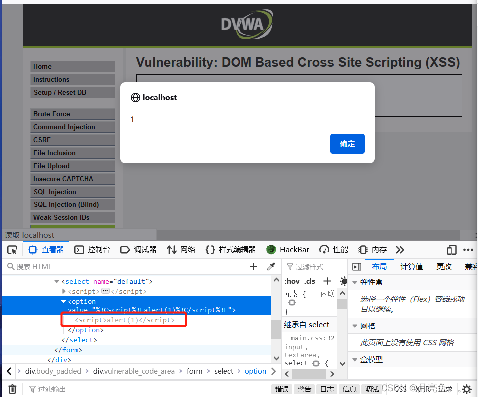478x397 pixels.
Task: Expand the collapsed script node
Action: (64, 291)
